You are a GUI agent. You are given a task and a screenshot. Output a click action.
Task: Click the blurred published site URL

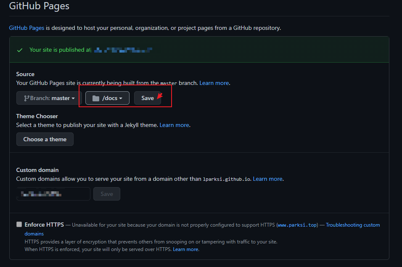tap(123, 50)
